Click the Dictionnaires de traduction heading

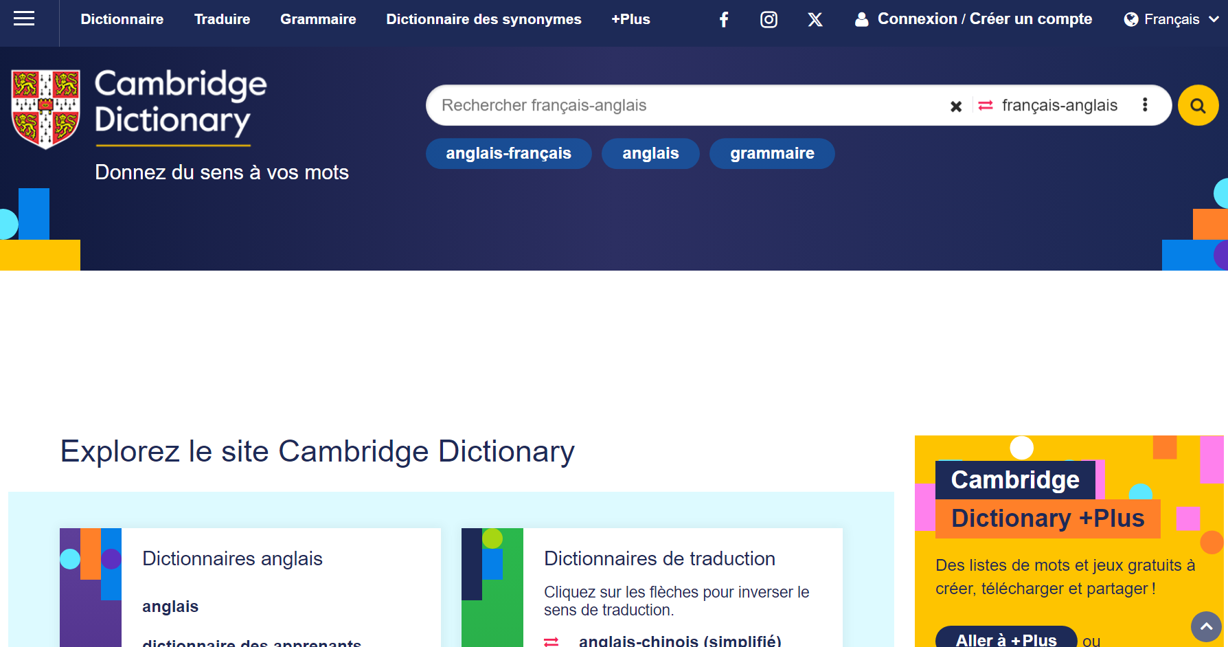[659, 558]
